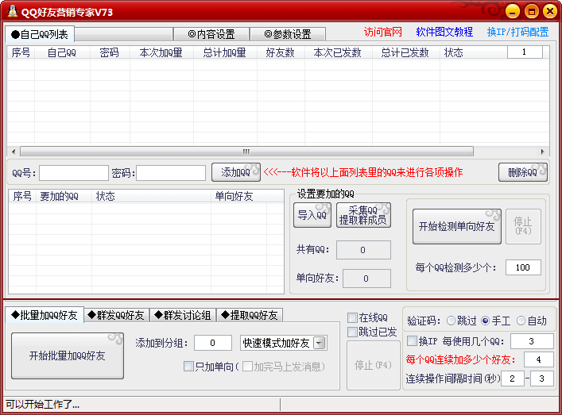This screenshot has width=562, height=415.
Task: Open the 访问官网 link
Action: [383, 33]
